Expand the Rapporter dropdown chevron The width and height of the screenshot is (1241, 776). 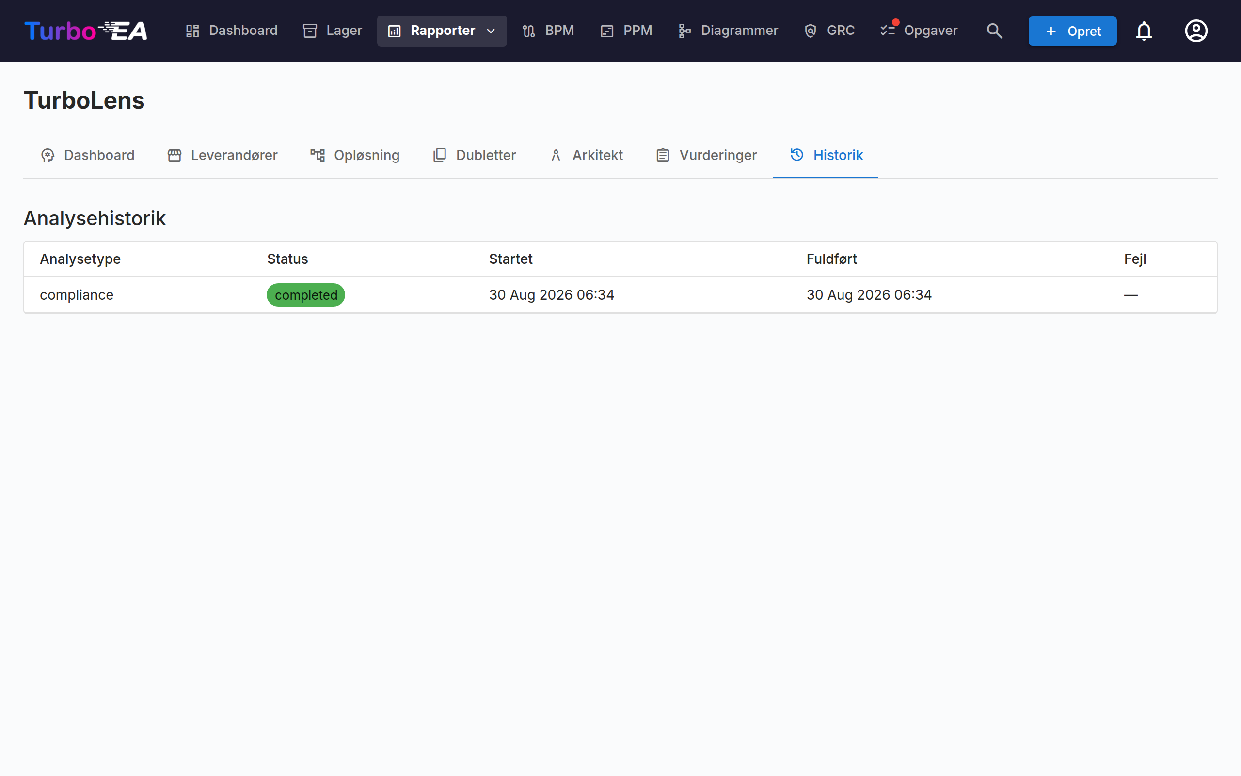[x=491, y=31]
